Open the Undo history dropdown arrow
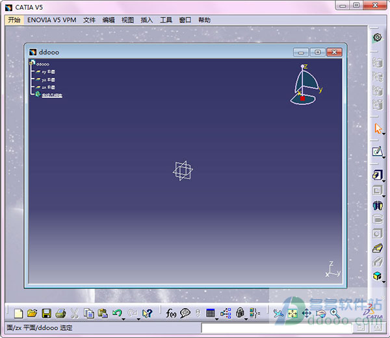 pyautogui.click(x=123, y=319)
